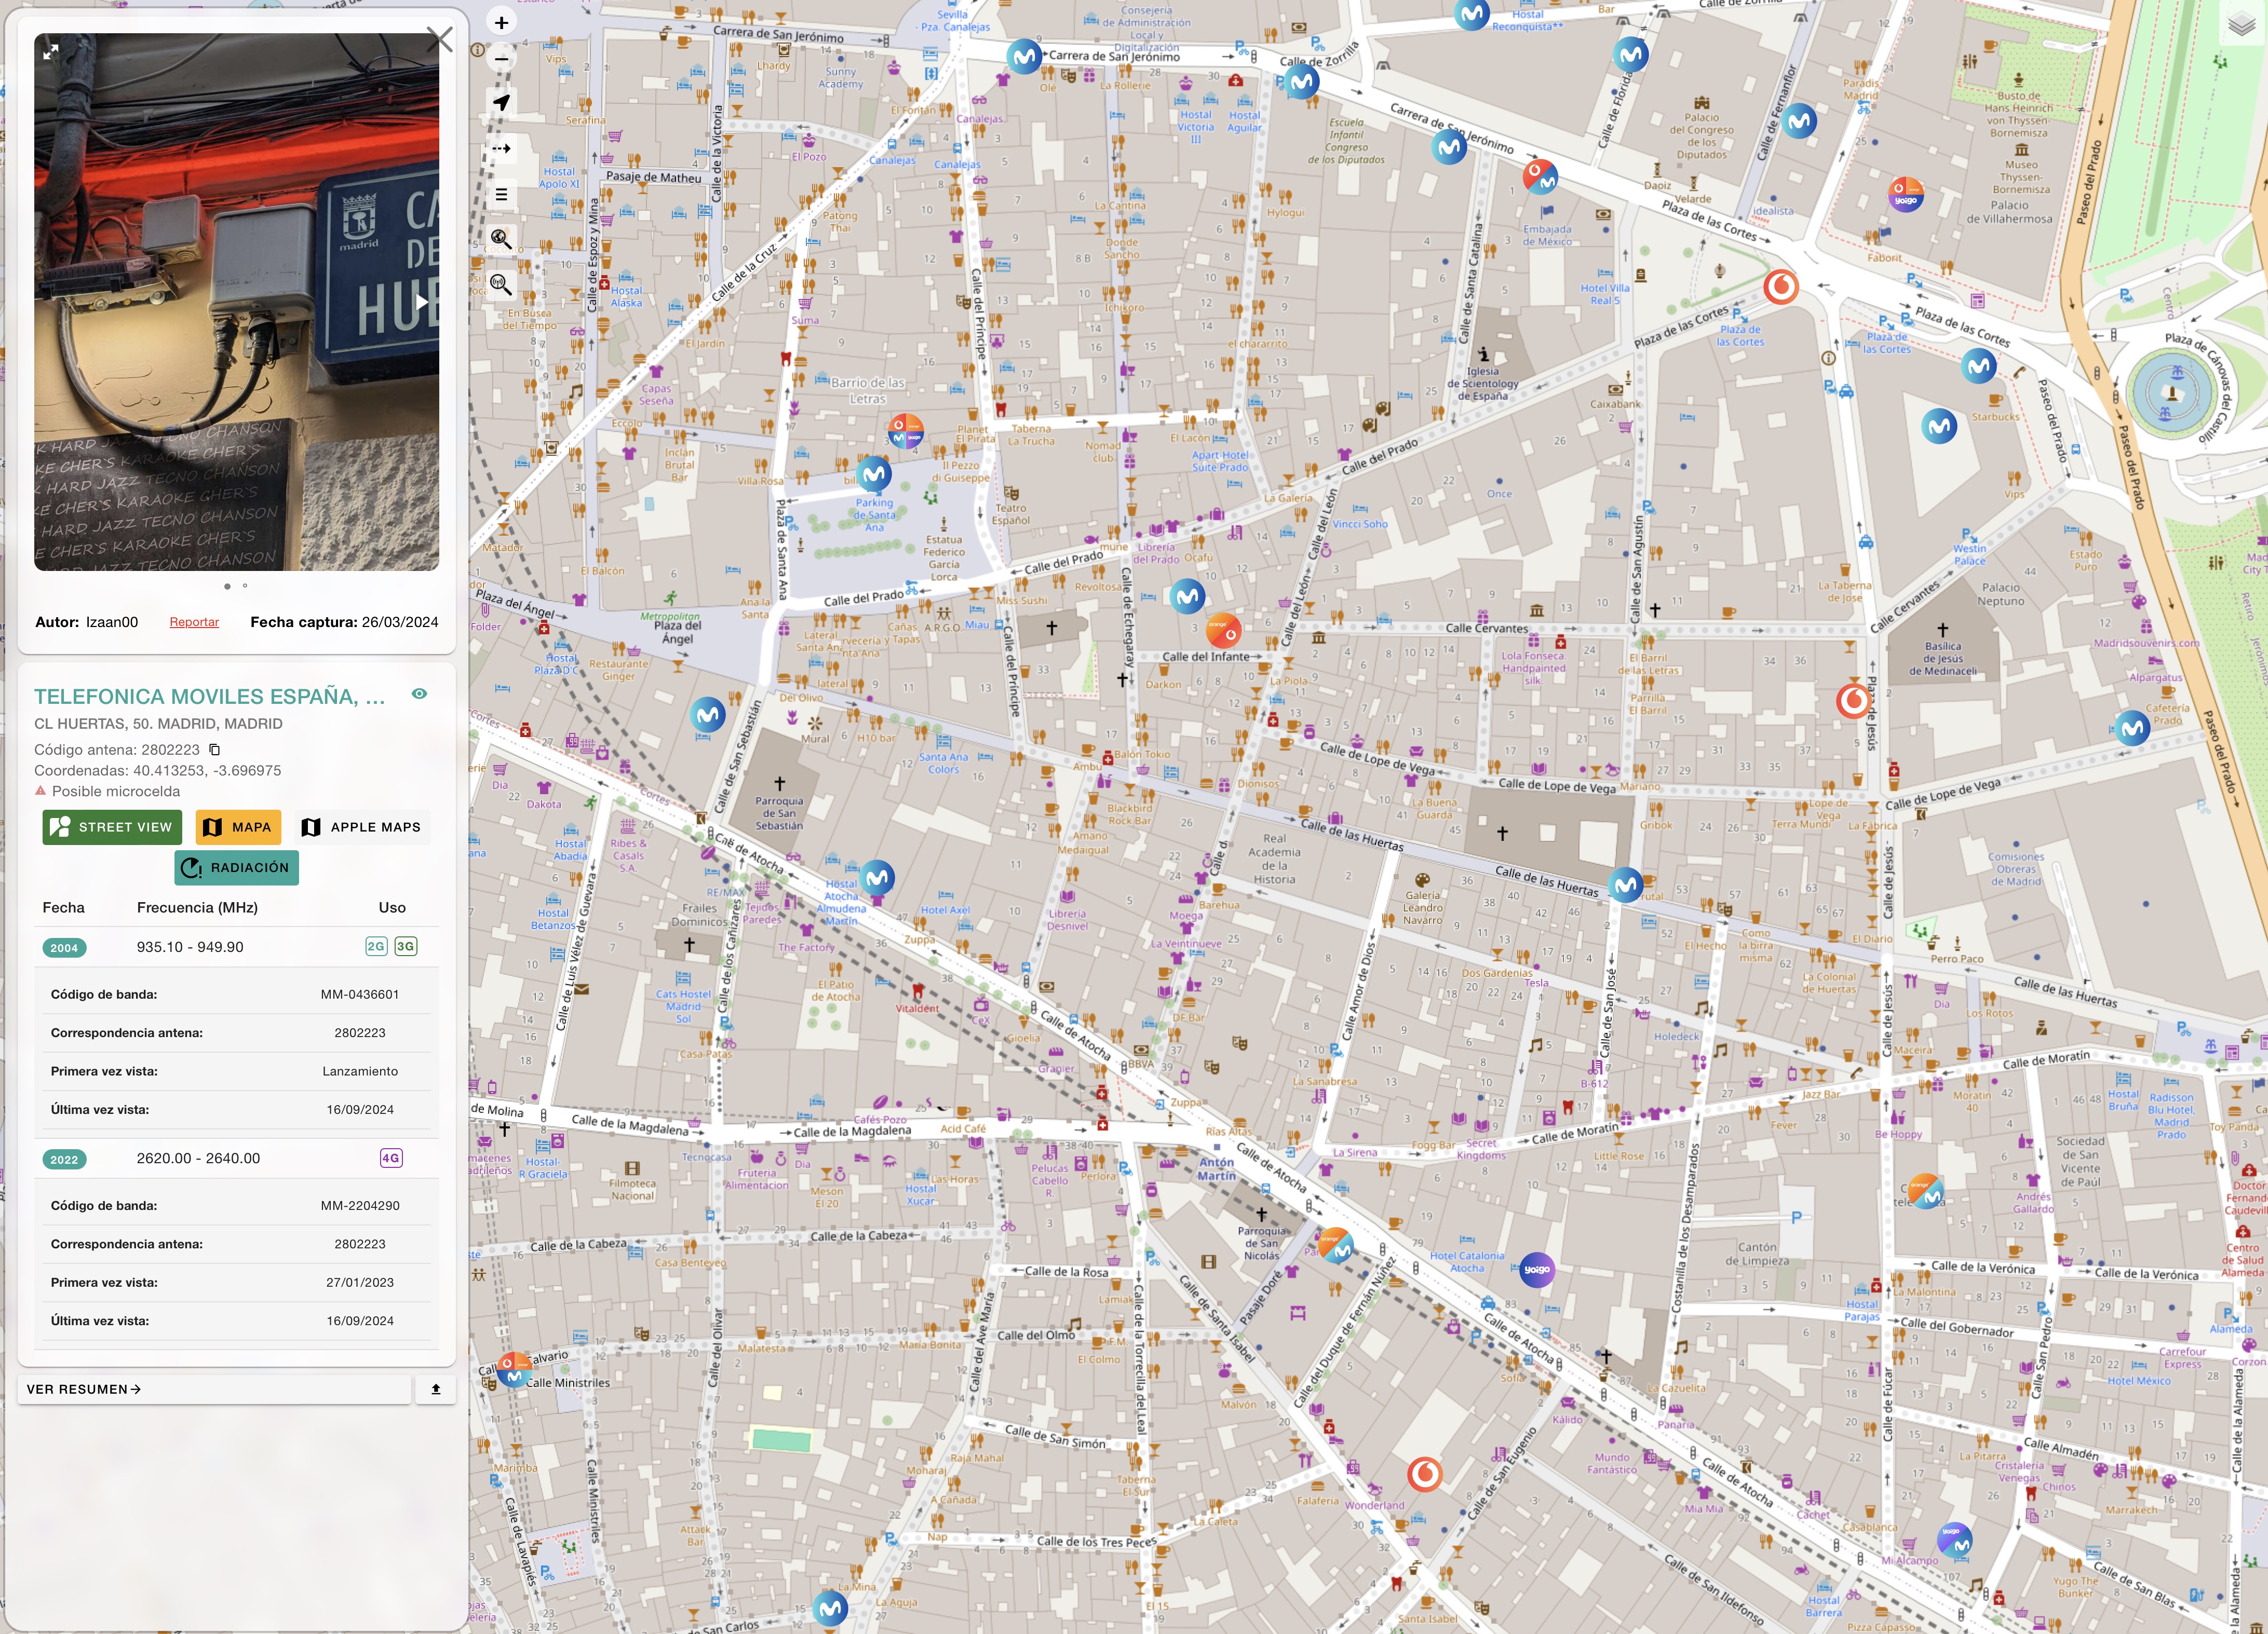Select Movistar marker near Cafetería Prado

[x=2133, y=728]
